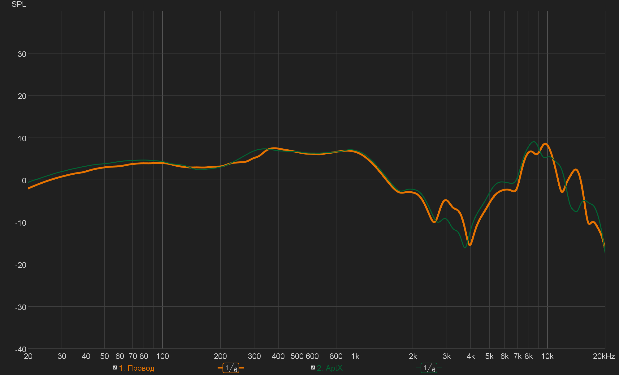
Task: Click the orange curve peak at 10k
Action: point(545,144)
